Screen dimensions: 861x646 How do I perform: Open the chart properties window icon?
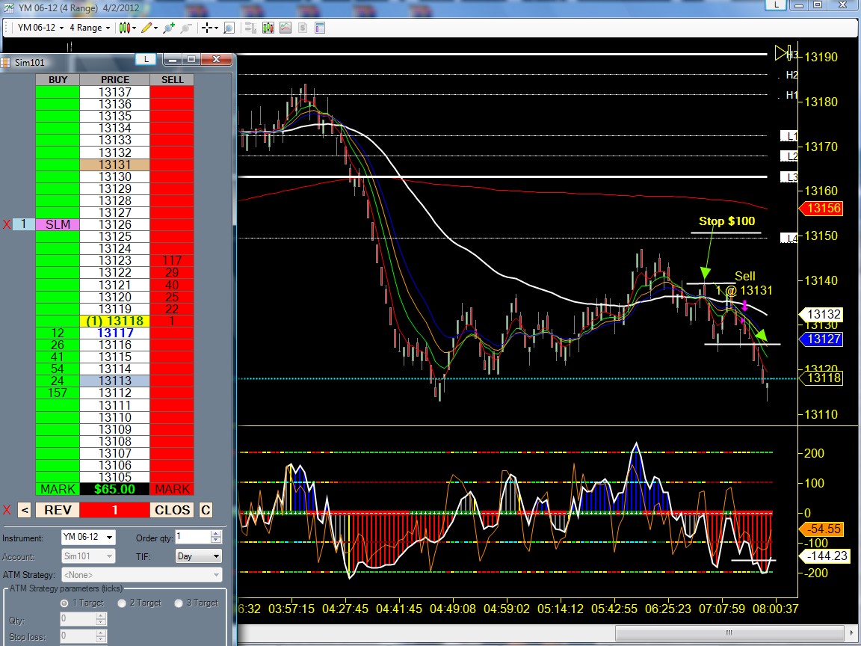coord(320,28)
